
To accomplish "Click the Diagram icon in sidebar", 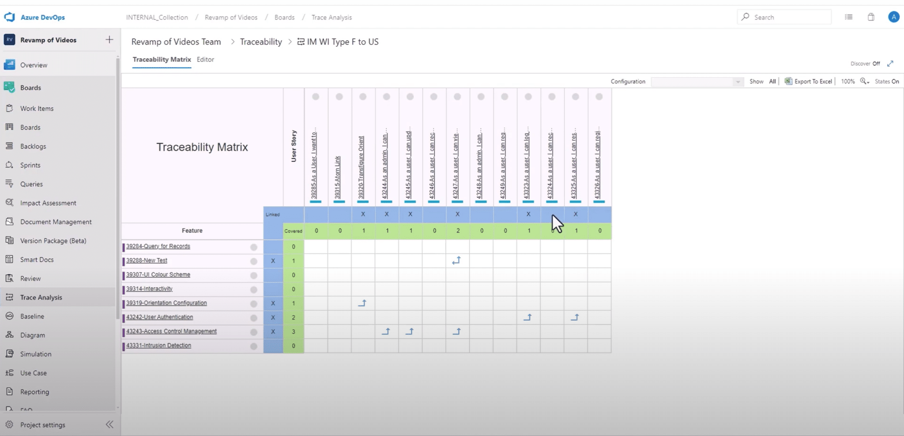I will click(x=9, y=335).
